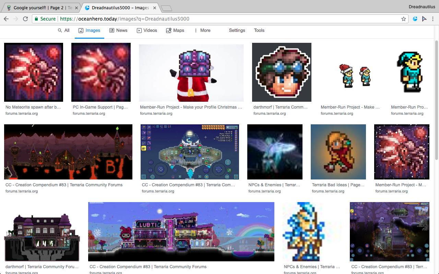Click 'Member-Run Project - Make your Profile Christmas' caption
The image size is (439, 274).
point(191,107)
